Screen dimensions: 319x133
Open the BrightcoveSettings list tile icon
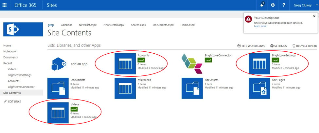(x=259, y=64)
